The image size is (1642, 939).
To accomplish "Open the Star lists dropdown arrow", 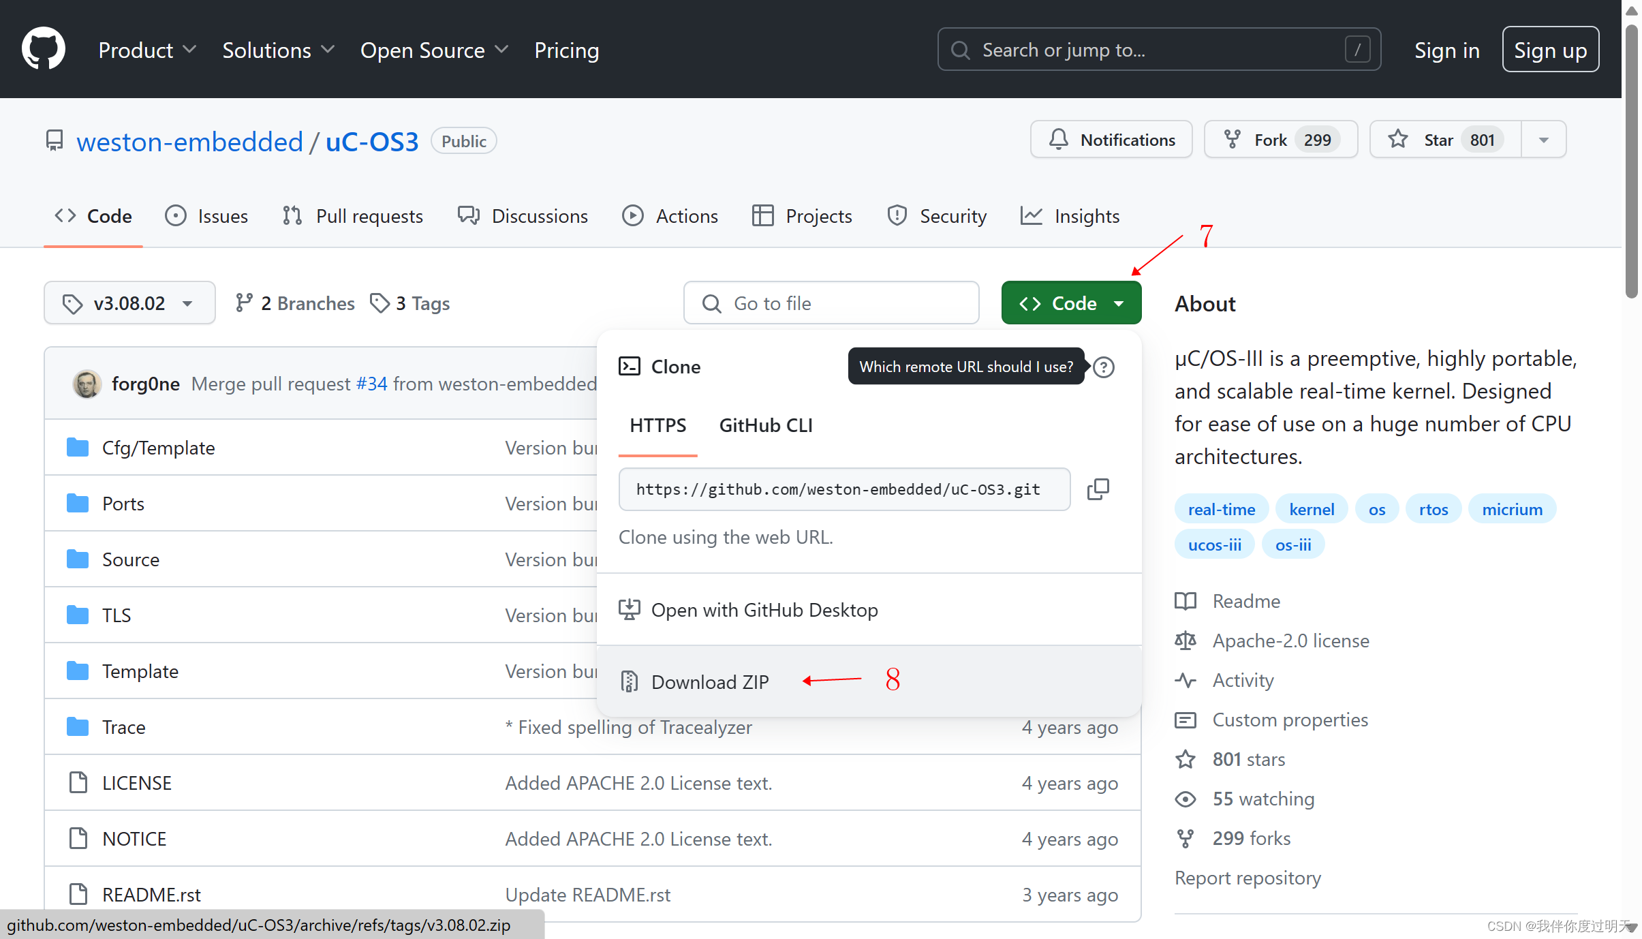I will [x=1544, y=140].
